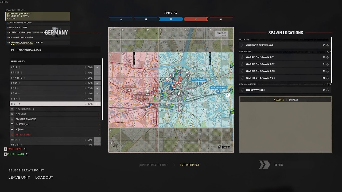Go to the Enter Combat step

[x=189, y=165]
